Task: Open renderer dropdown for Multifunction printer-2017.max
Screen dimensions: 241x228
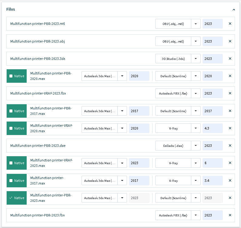Action: pos(196,181)
